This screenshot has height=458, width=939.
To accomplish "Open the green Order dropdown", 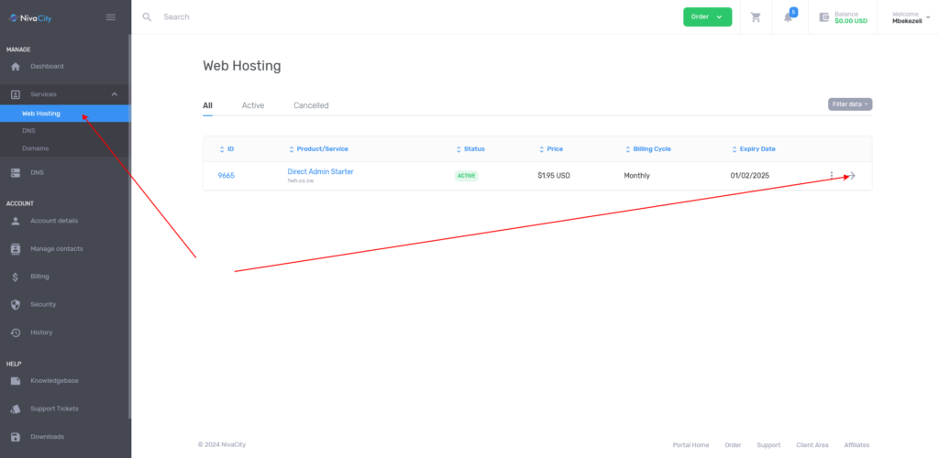I will pyautogui.click(x=707, y=16).
